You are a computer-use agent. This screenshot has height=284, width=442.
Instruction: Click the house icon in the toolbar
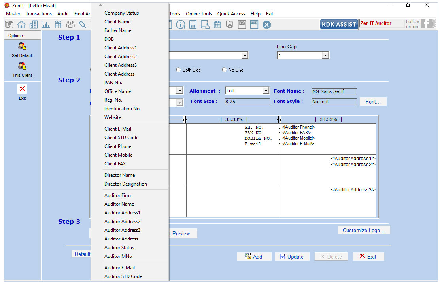(x=21, y=25)
